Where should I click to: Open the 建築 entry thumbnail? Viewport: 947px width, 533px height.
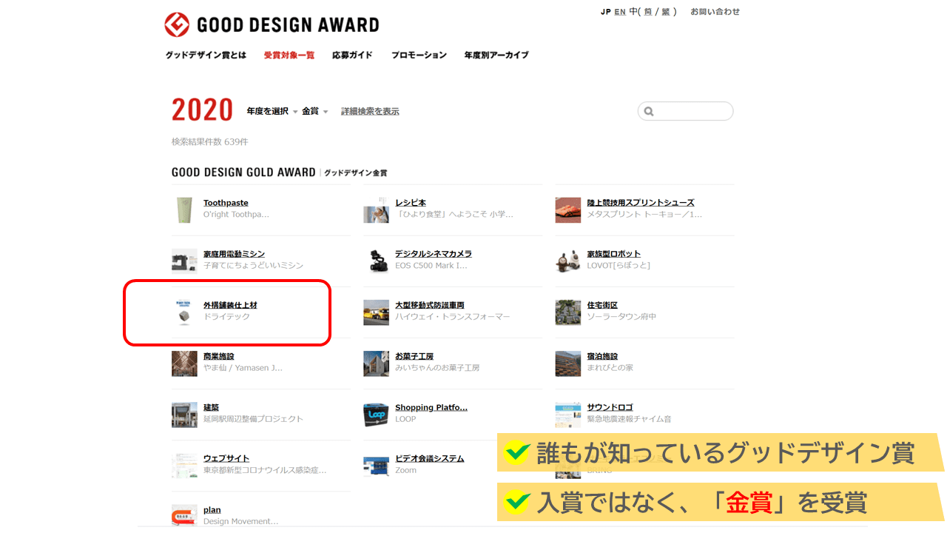coord(184,415)
